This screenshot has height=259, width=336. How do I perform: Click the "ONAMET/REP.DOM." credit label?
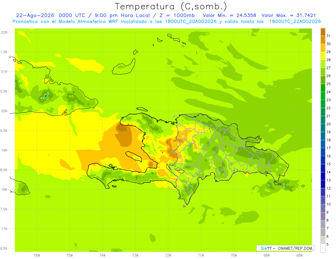click(x=295, y=248)
